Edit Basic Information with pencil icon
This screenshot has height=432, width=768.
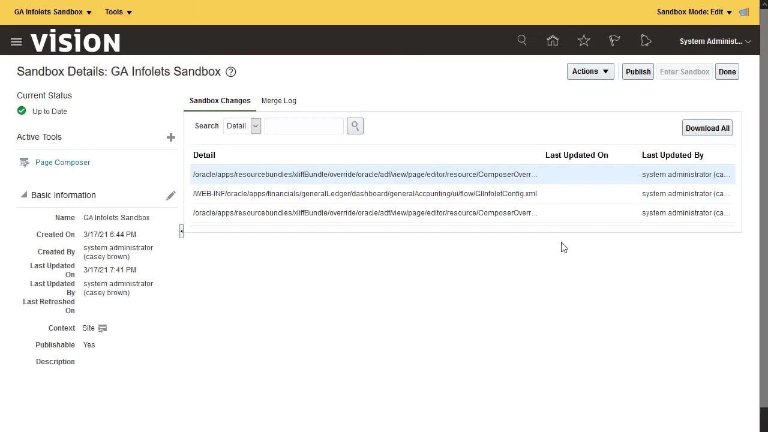click(x=171, y=195)
